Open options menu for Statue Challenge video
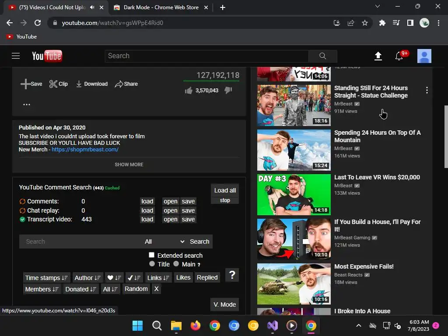 coord(427,90)
